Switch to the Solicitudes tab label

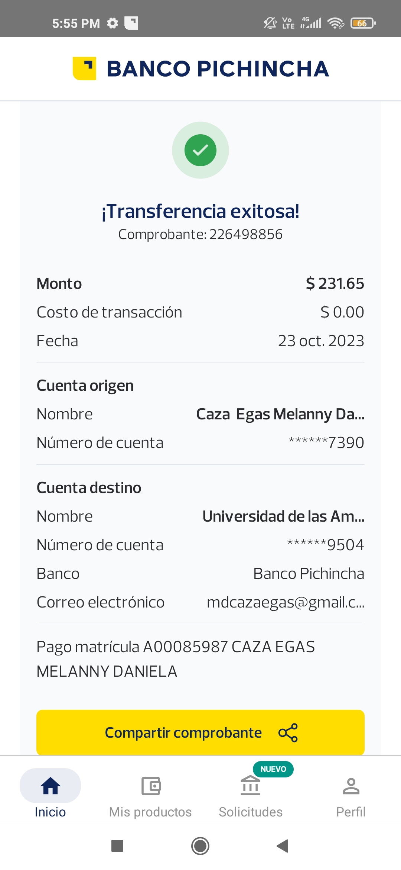click(x=251, y=812)
